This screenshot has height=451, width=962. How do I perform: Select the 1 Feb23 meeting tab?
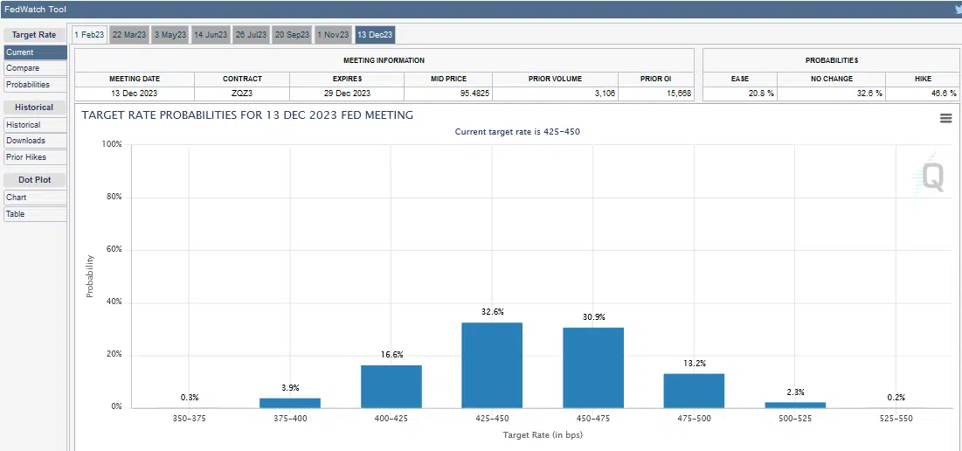[90, 35]
